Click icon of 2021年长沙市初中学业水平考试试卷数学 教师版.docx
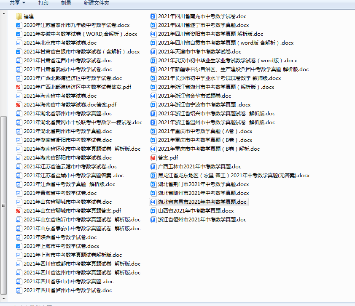The width and height of the screenshot is (355, 306). click(153, 78)
